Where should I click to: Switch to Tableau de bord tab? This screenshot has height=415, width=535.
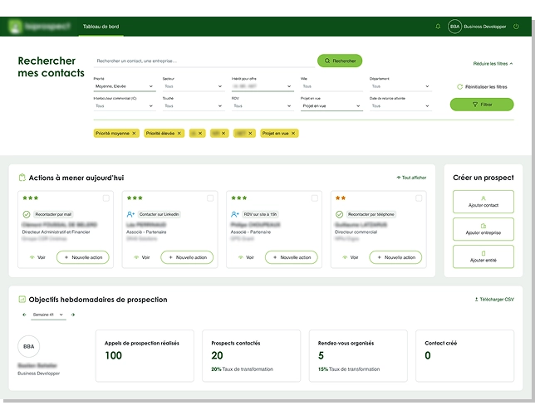101,27
